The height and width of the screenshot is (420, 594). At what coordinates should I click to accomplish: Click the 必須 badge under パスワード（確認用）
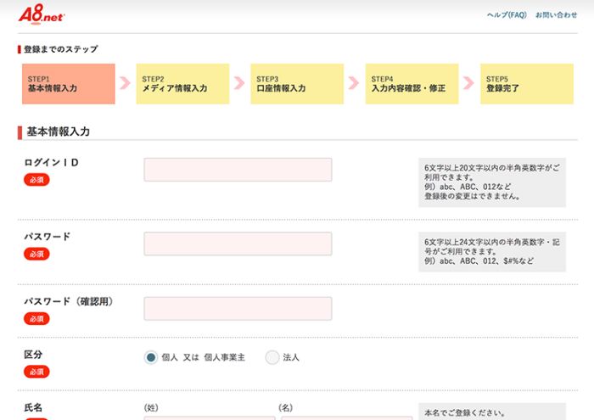tap(36, 319)
